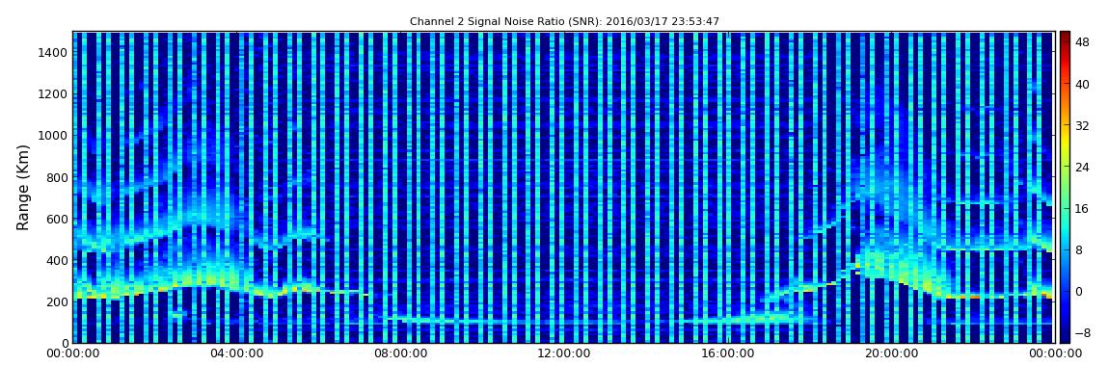The height and width of the screenshot is (392, 1109).
Task: Click the 1000 range tick label
Action: click(x=54, y=136)
